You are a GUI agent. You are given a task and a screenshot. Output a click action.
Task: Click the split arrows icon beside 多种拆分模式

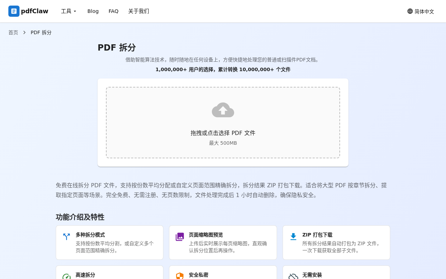(66, 236)
